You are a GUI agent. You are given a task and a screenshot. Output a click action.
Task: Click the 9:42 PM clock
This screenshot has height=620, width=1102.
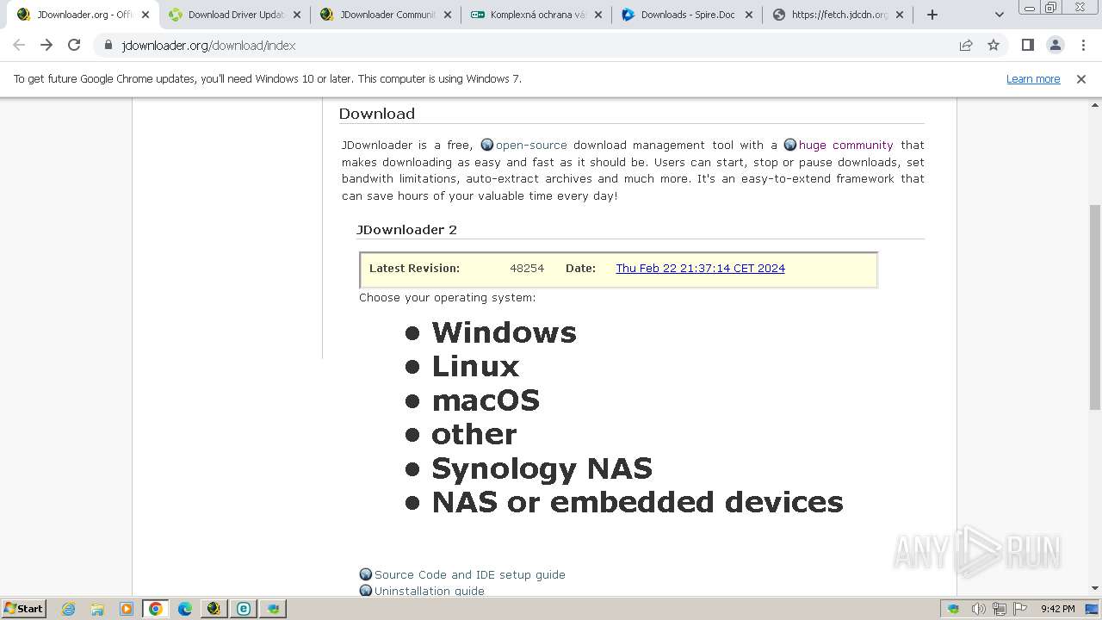click(x=1057, y=609)
